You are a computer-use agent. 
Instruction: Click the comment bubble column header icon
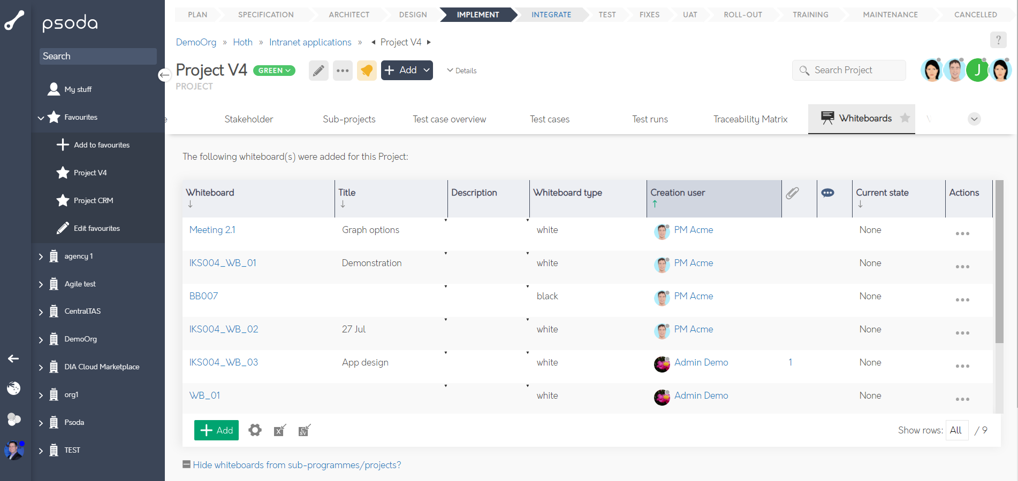pyautogui.click(x=828, y=193)
